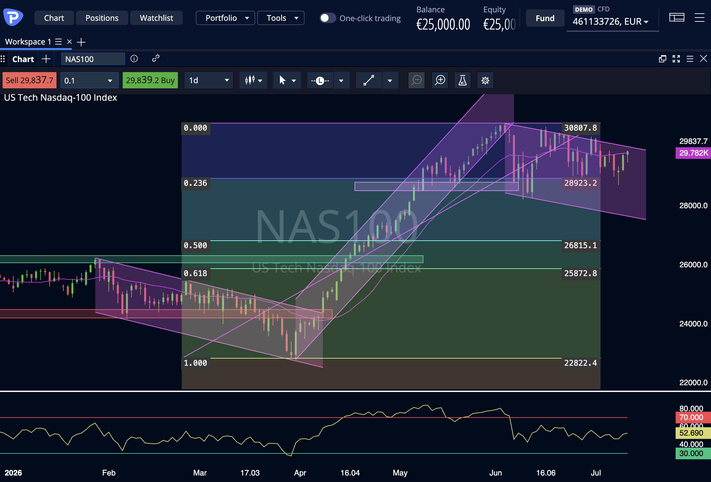Show NAS100 symbol info icon

click(134, 58)
